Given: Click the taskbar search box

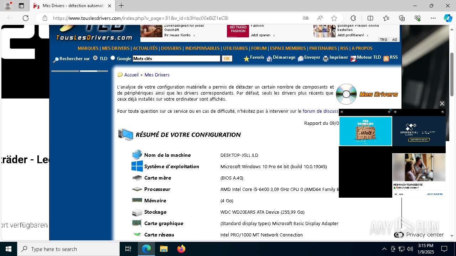Looking at the screenshot, I should (x=68, y=249).
